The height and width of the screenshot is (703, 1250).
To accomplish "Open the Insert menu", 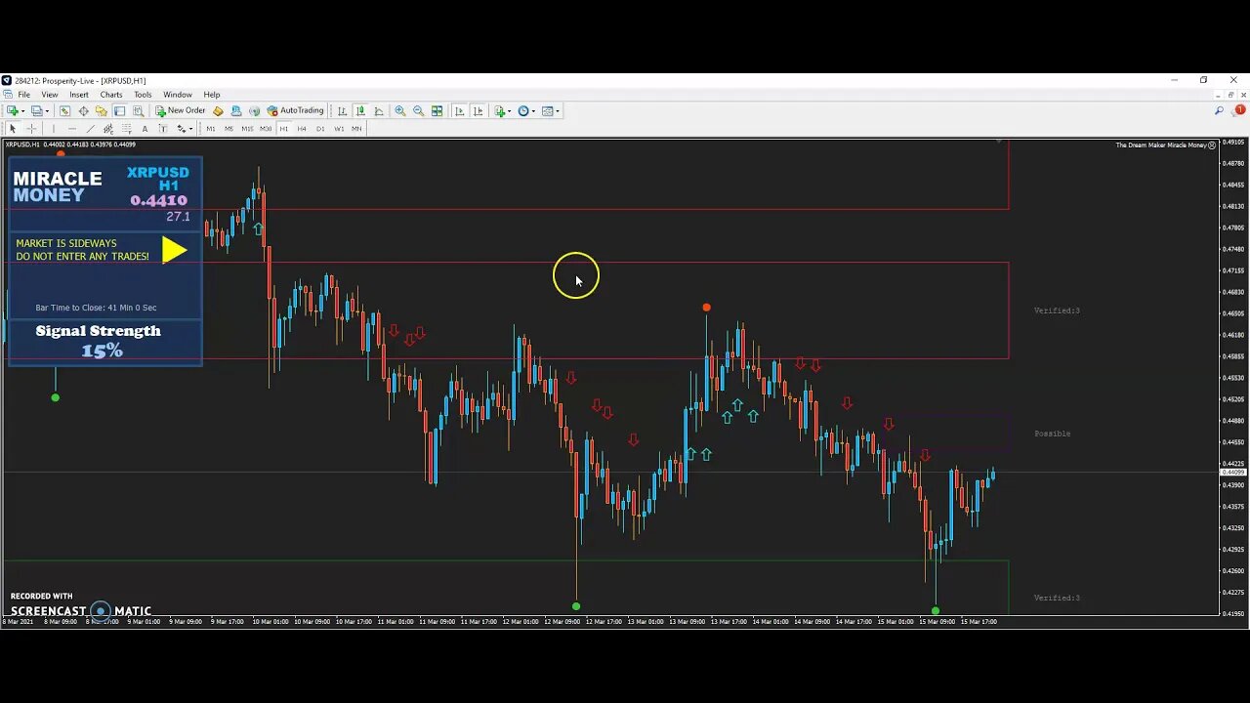I will point(79,95).
